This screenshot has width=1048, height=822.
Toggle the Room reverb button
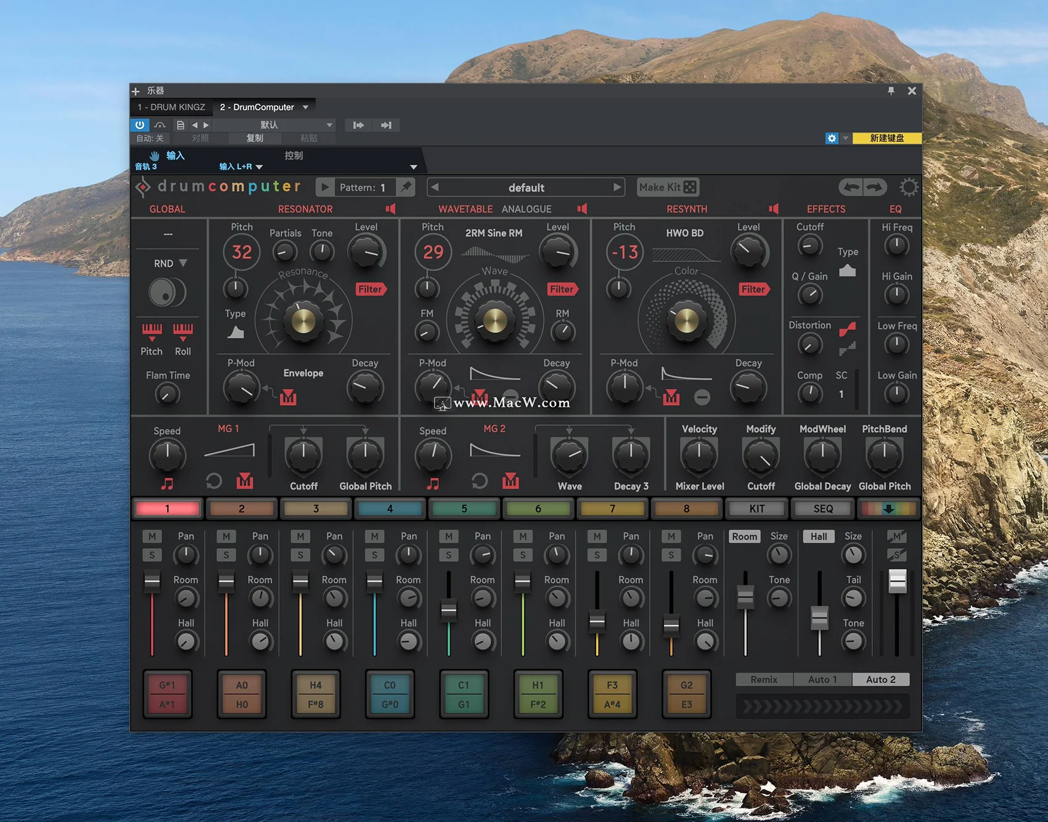point(745,536)
